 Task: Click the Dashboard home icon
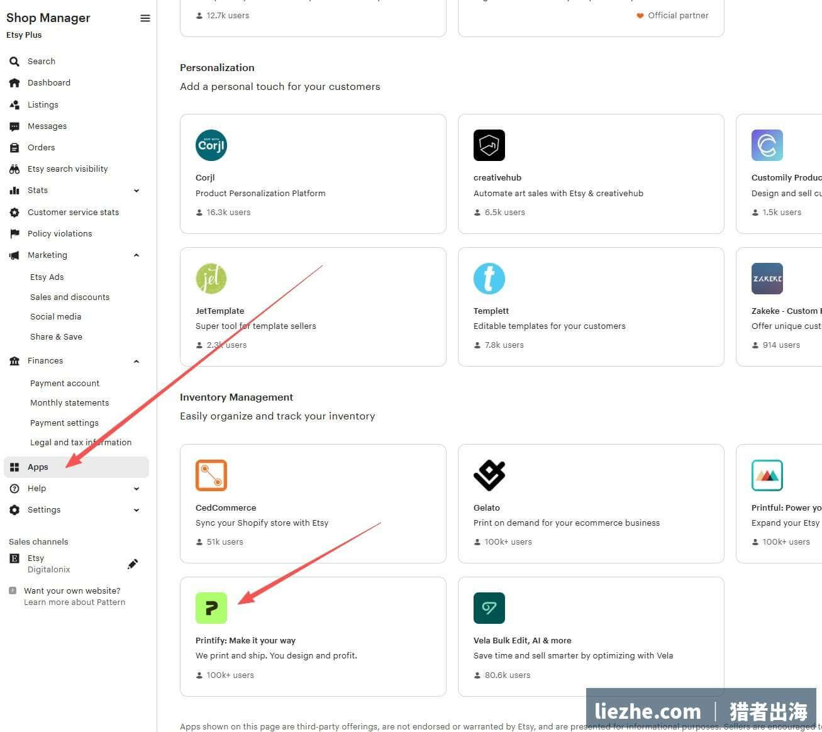(x=14, y=83)
